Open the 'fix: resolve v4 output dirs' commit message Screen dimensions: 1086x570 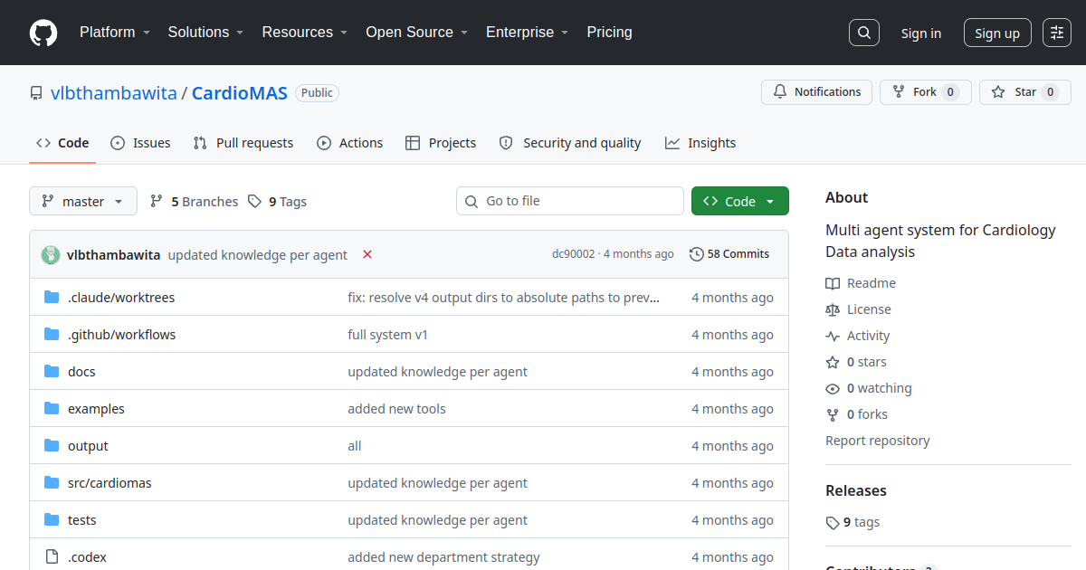click(504, 298)
